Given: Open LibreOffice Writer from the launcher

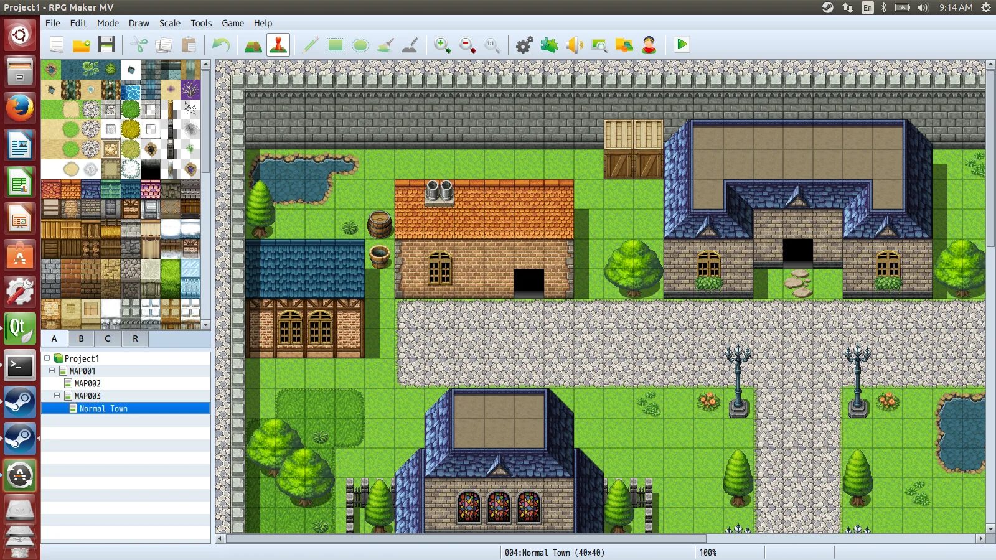Looking at the screenshot, I should pos(20,146).
